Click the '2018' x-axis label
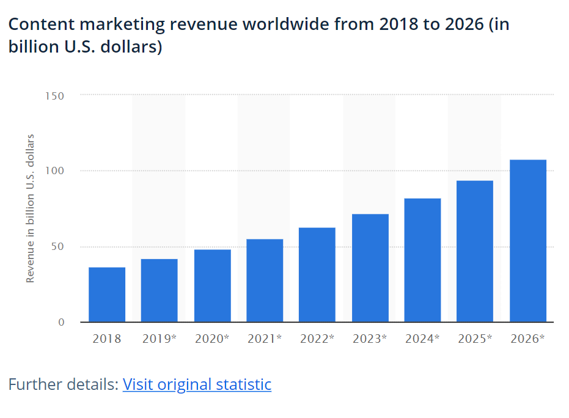Viewport: 569px width, 418px height. click(107, 339)
